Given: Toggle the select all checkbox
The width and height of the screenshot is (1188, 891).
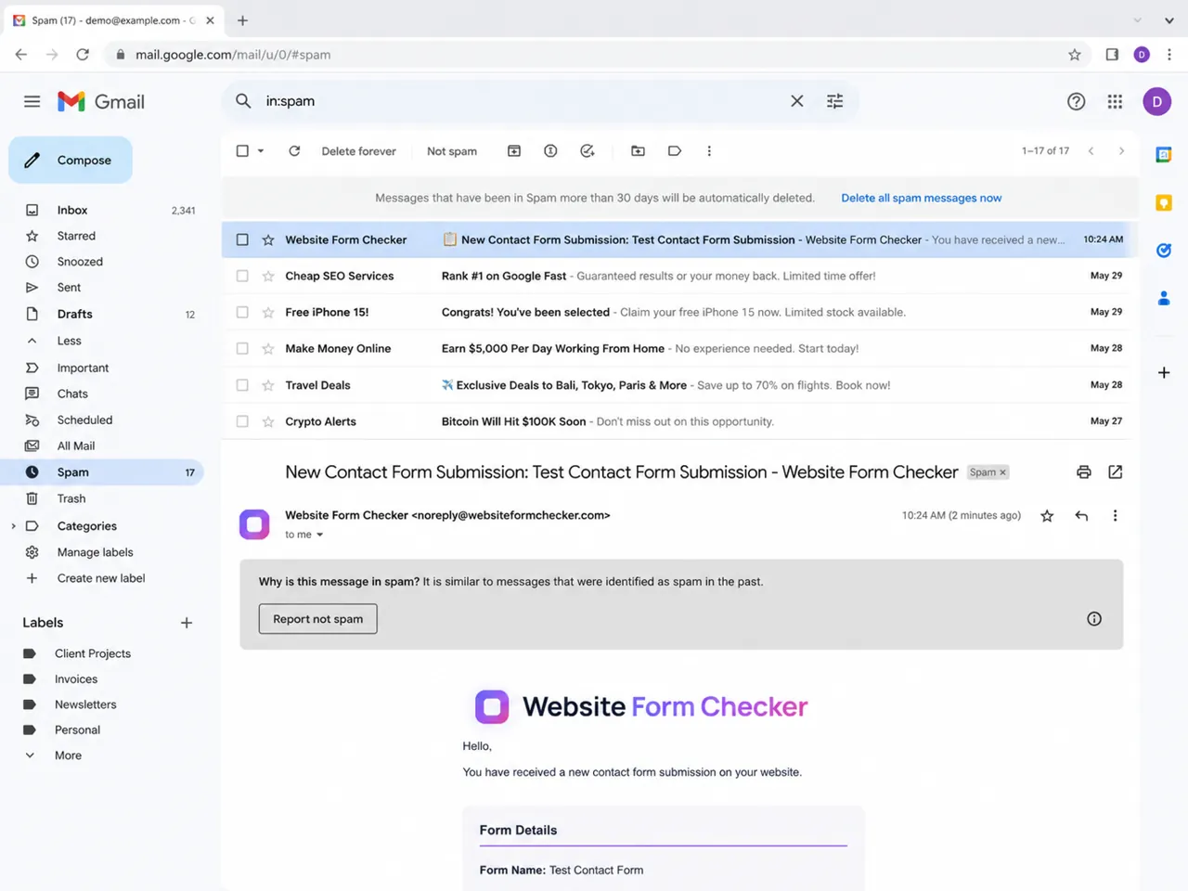Looking at the screenshot, I should point(242,150).
